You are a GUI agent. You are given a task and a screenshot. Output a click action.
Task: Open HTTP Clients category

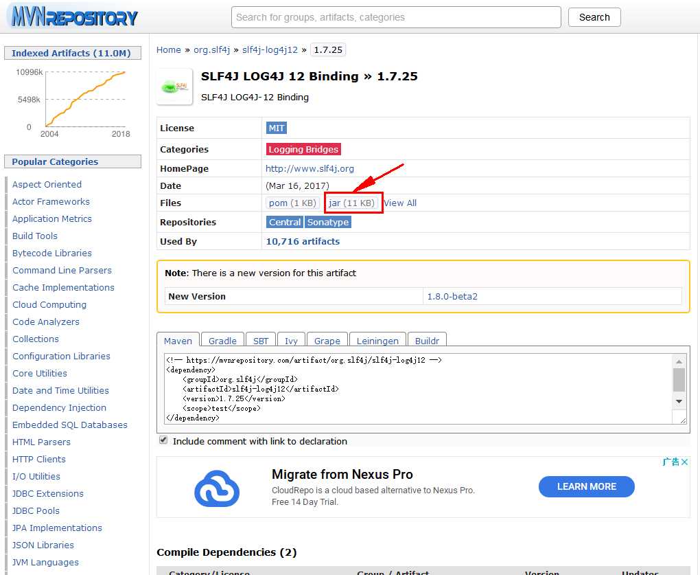click(x=39, y=460)
